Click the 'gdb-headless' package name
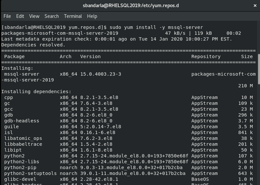This screenshot has height=185, width=260. click(21, 121)
